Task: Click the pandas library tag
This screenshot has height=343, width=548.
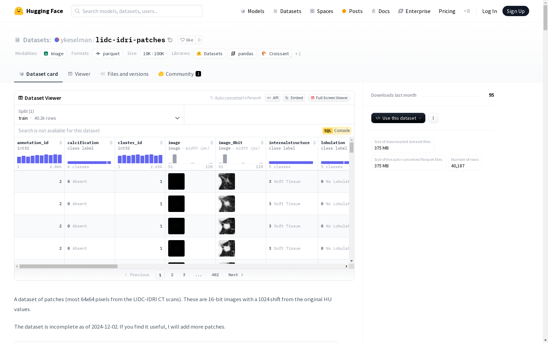Action: tap(242, 54)
